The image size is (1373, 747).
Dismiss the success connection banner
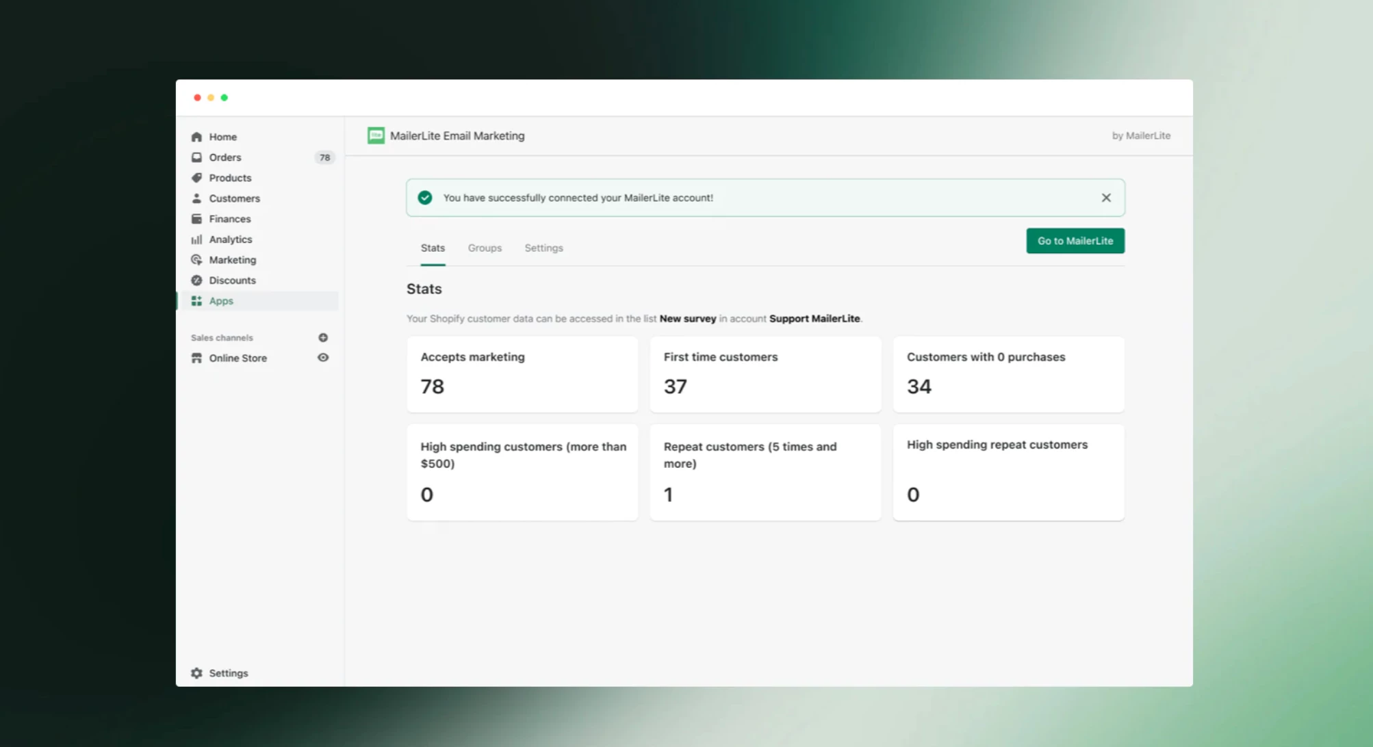point(1106,198)
